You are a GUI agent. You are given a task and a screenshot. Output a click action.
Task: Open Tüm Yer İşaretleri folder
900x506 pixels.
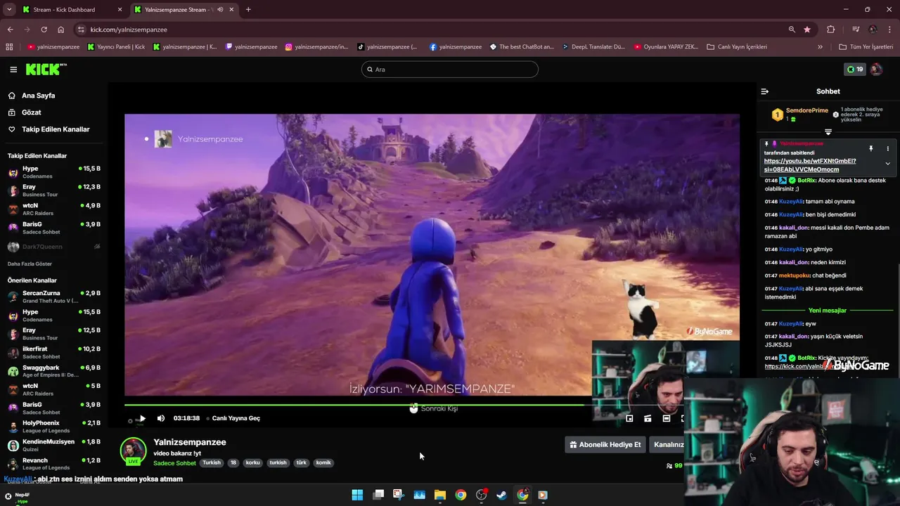pos(866,47)
